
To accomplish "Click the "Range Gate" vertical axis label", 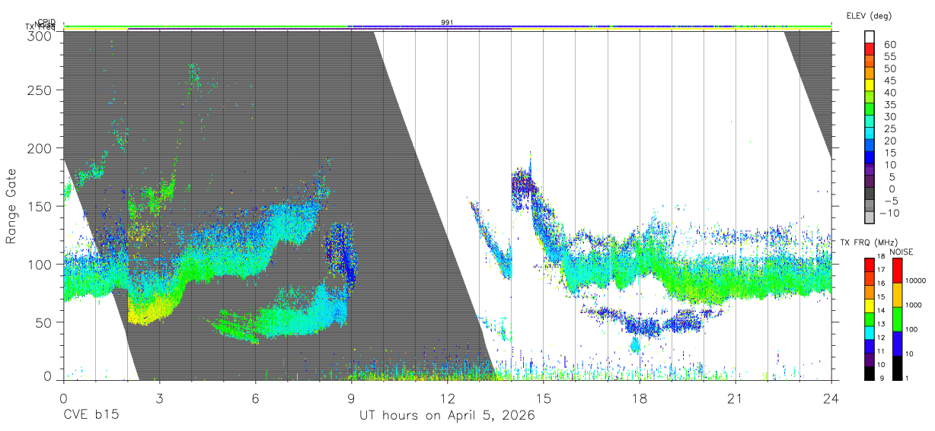I will (11, 205).
